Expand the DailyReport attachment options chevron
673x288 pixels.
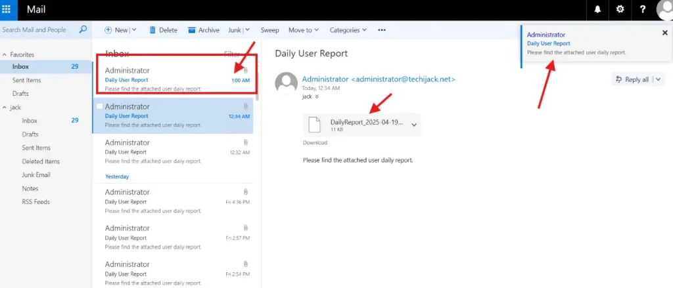click(x=414, y=124)
